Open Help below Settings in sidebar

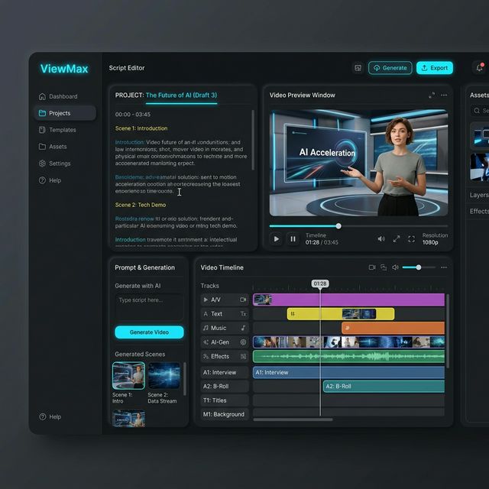point(50,180)
